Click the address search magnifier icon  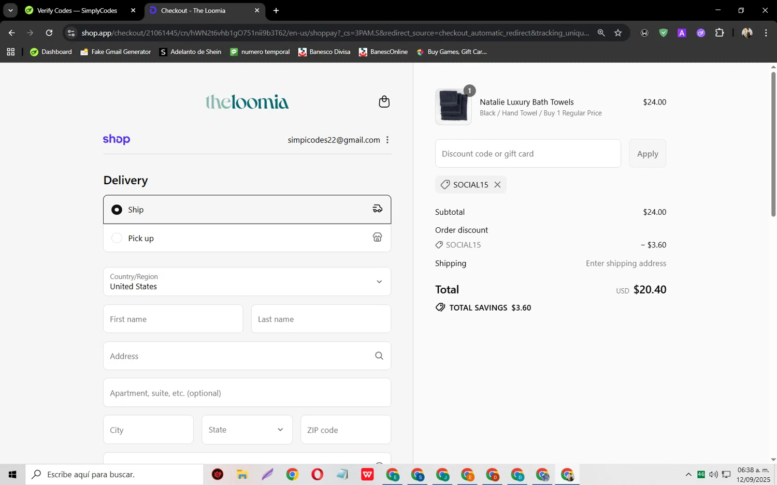(x=379, y=356)
